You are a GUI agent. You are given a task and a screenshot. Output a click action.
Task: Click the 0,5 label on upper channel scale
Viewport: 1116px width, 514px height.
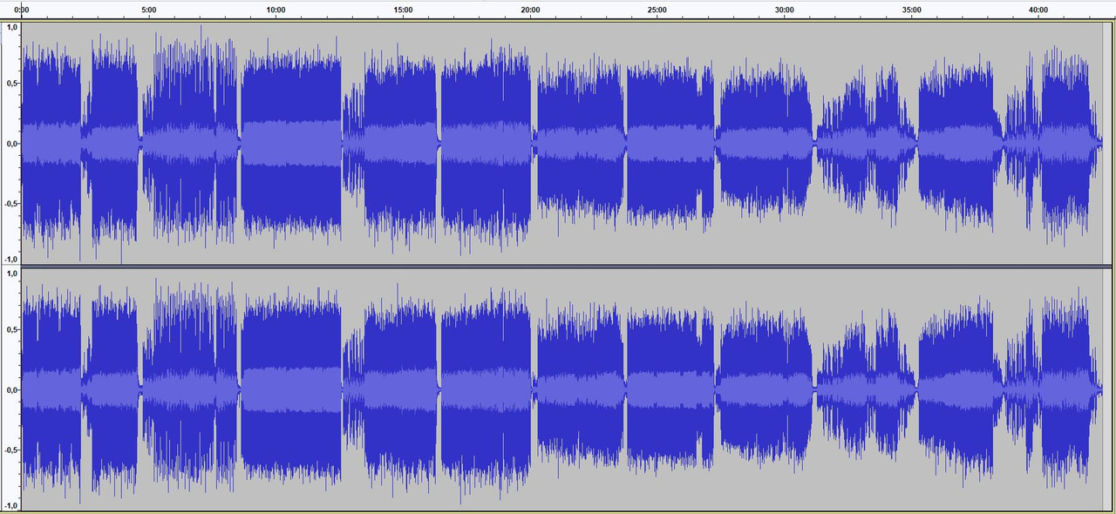[x=11, y=84]
